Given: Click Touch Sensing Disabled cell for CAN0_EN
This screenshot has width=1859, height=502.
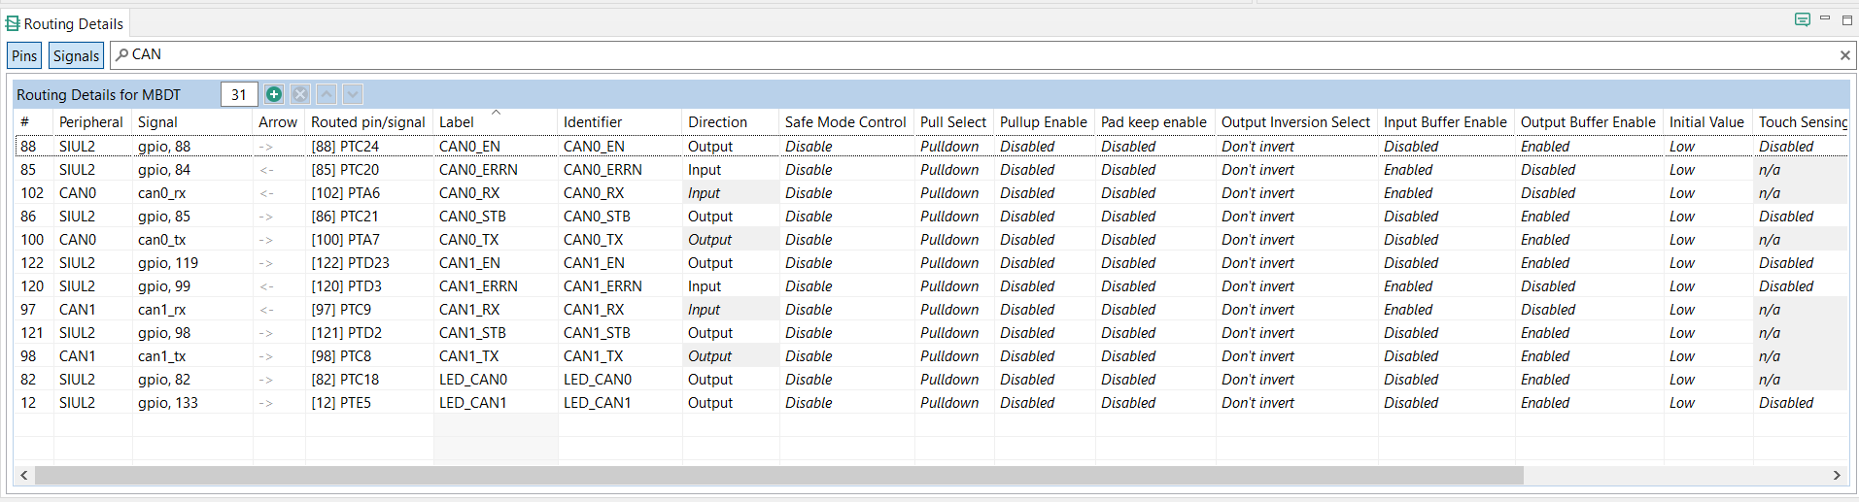Looking at the screenshot, I should point(1801,147).
